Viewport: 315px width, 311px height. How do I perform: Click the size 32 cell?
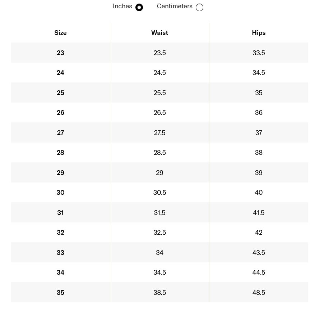pyautogui.click(x=60, y=233)
